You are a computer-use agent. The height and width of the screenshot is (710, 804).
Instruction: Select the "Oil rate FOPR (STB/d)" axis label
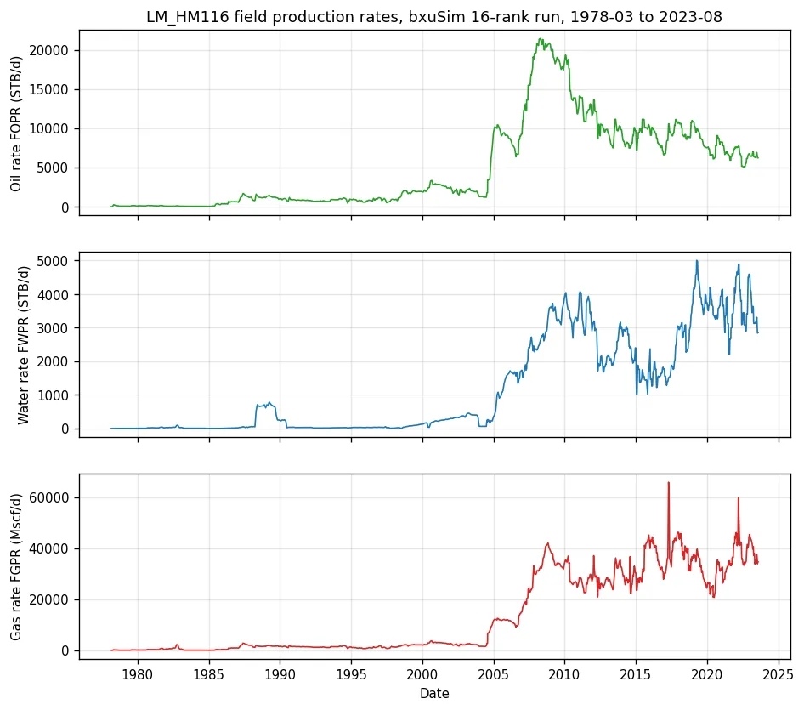tap(16, 123)
